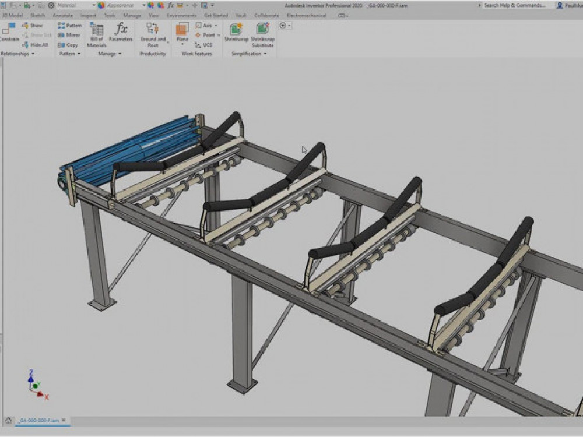
Task: Click the Mirror component tool
Action: pyautogui.click(x=69, y=35)
